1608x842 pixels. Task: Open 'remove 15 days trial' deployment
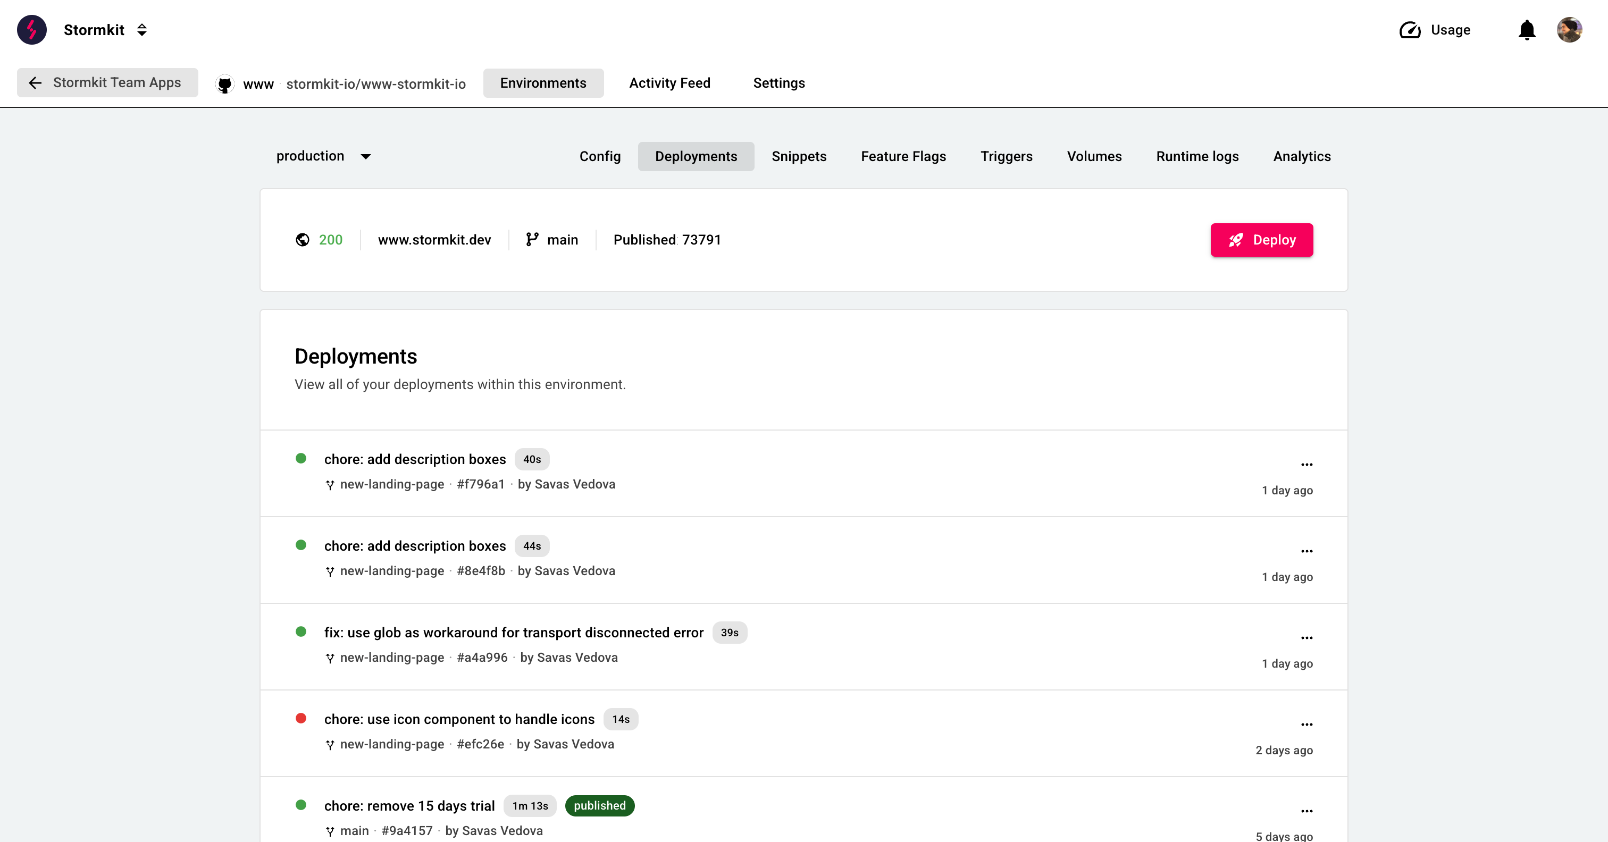pos(409,806)
